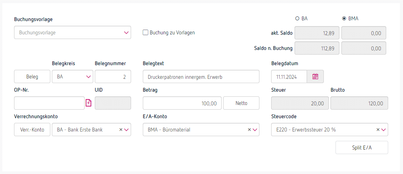Image resolution: width=403 pixels, height=174 pixels.
Task: Open the Buchungsvorlage dropdown
Action: [72, 33]
